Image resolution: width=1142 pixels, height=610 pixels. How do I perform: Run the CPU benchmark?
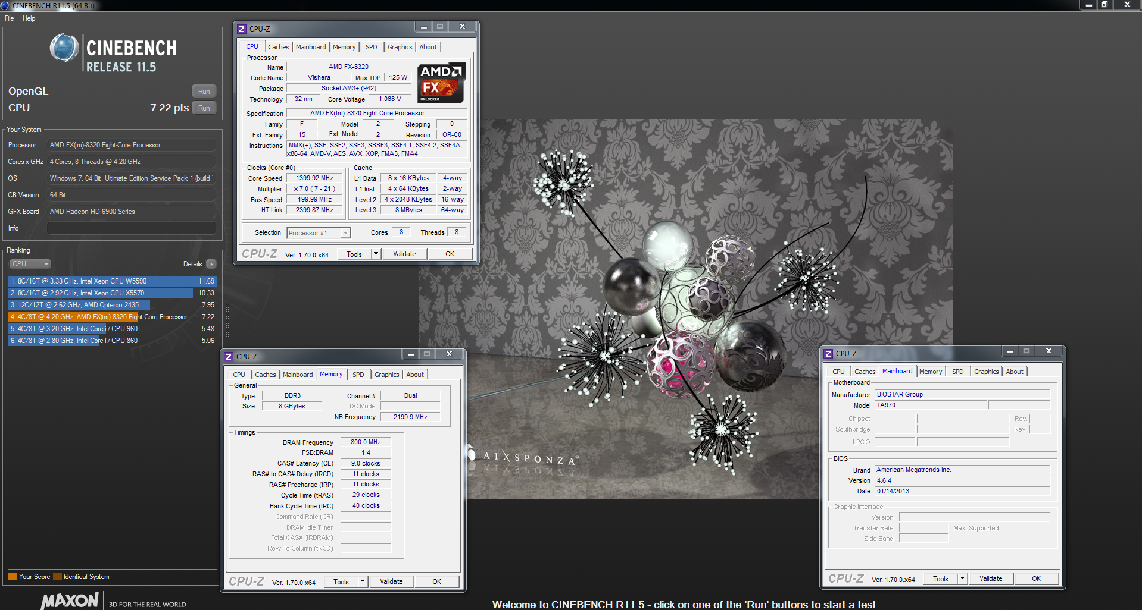click(204, 108)
